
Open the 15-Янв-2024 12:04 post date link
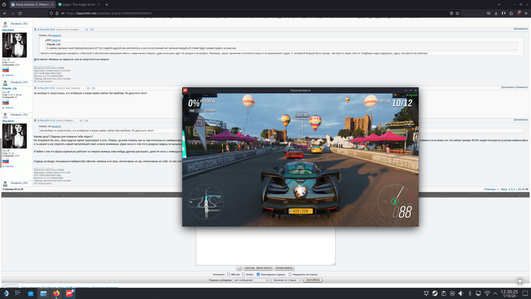[46, 88]
